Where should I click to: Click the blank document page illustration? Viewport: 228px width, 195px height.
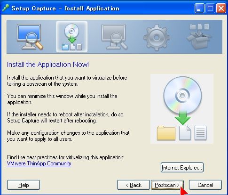pyautogui.click(x=185, y=133)
